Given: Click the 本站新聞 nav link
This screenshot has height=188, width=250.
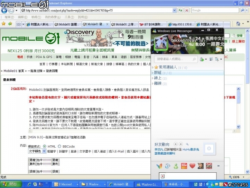Looking at the screenshot, I should tap(67, 64).
